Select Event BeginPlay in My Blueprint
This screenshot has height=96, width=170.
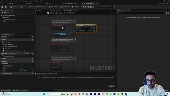point(8,44)
